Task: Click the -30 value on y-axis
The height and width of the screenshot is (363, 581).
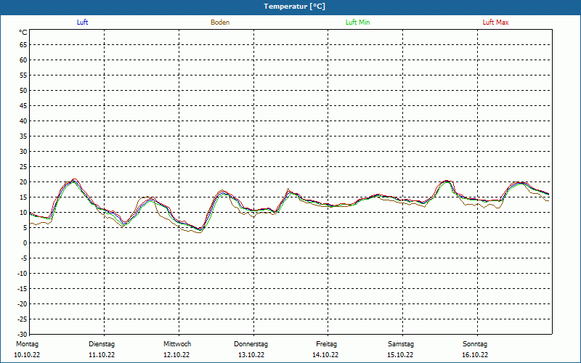Action: [23, 334]
